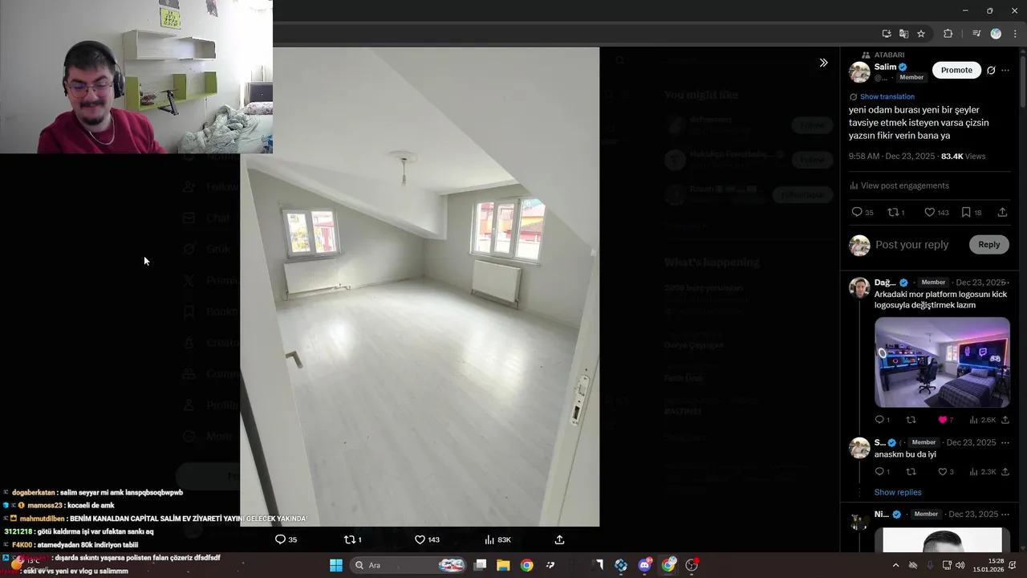Viewport: 1027px width, 578px height.
Task: Click the Translate page icon in address bar
Action: point(903,34)
